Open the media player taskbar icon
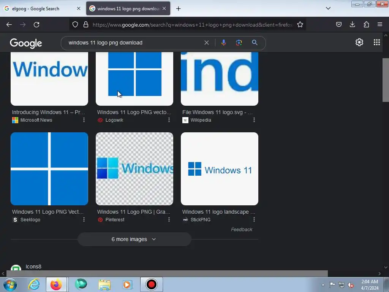This screenshot has width=389, height=292. click(127, 284)
